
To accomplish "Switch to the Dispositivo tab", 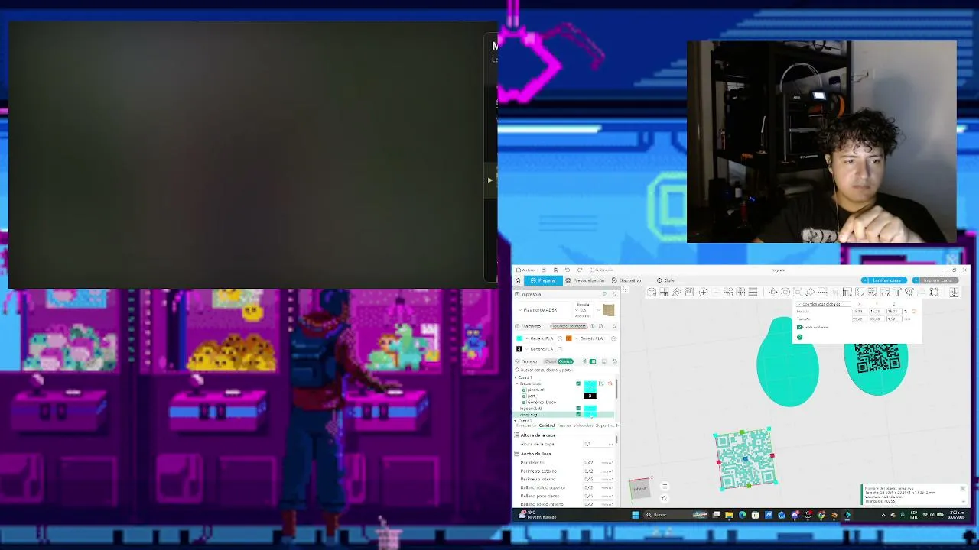I will click(627, 280).
